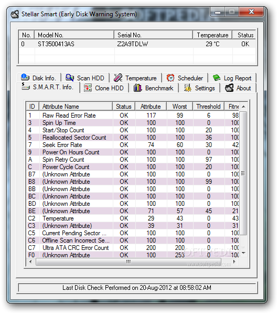Click the horizontal scroll left arrow
Image resolution: width=278 pixels, height=314 pixels.
tap(30, 261)
